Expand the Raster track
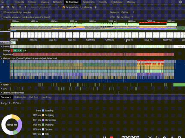This screenshot has width=185, height=138. (1, 85)
